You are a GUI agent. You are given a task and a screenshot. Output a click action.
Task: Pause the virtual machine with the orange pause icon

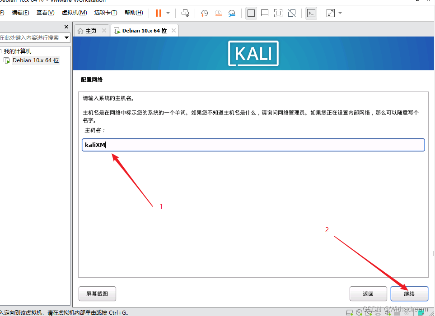(x=159, y=13)
